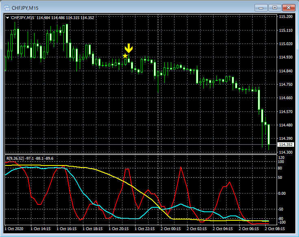Click the yellow star marker on chart
Image resolution: width=299 pixels, height=237 pixels.
tap(125, 56)
